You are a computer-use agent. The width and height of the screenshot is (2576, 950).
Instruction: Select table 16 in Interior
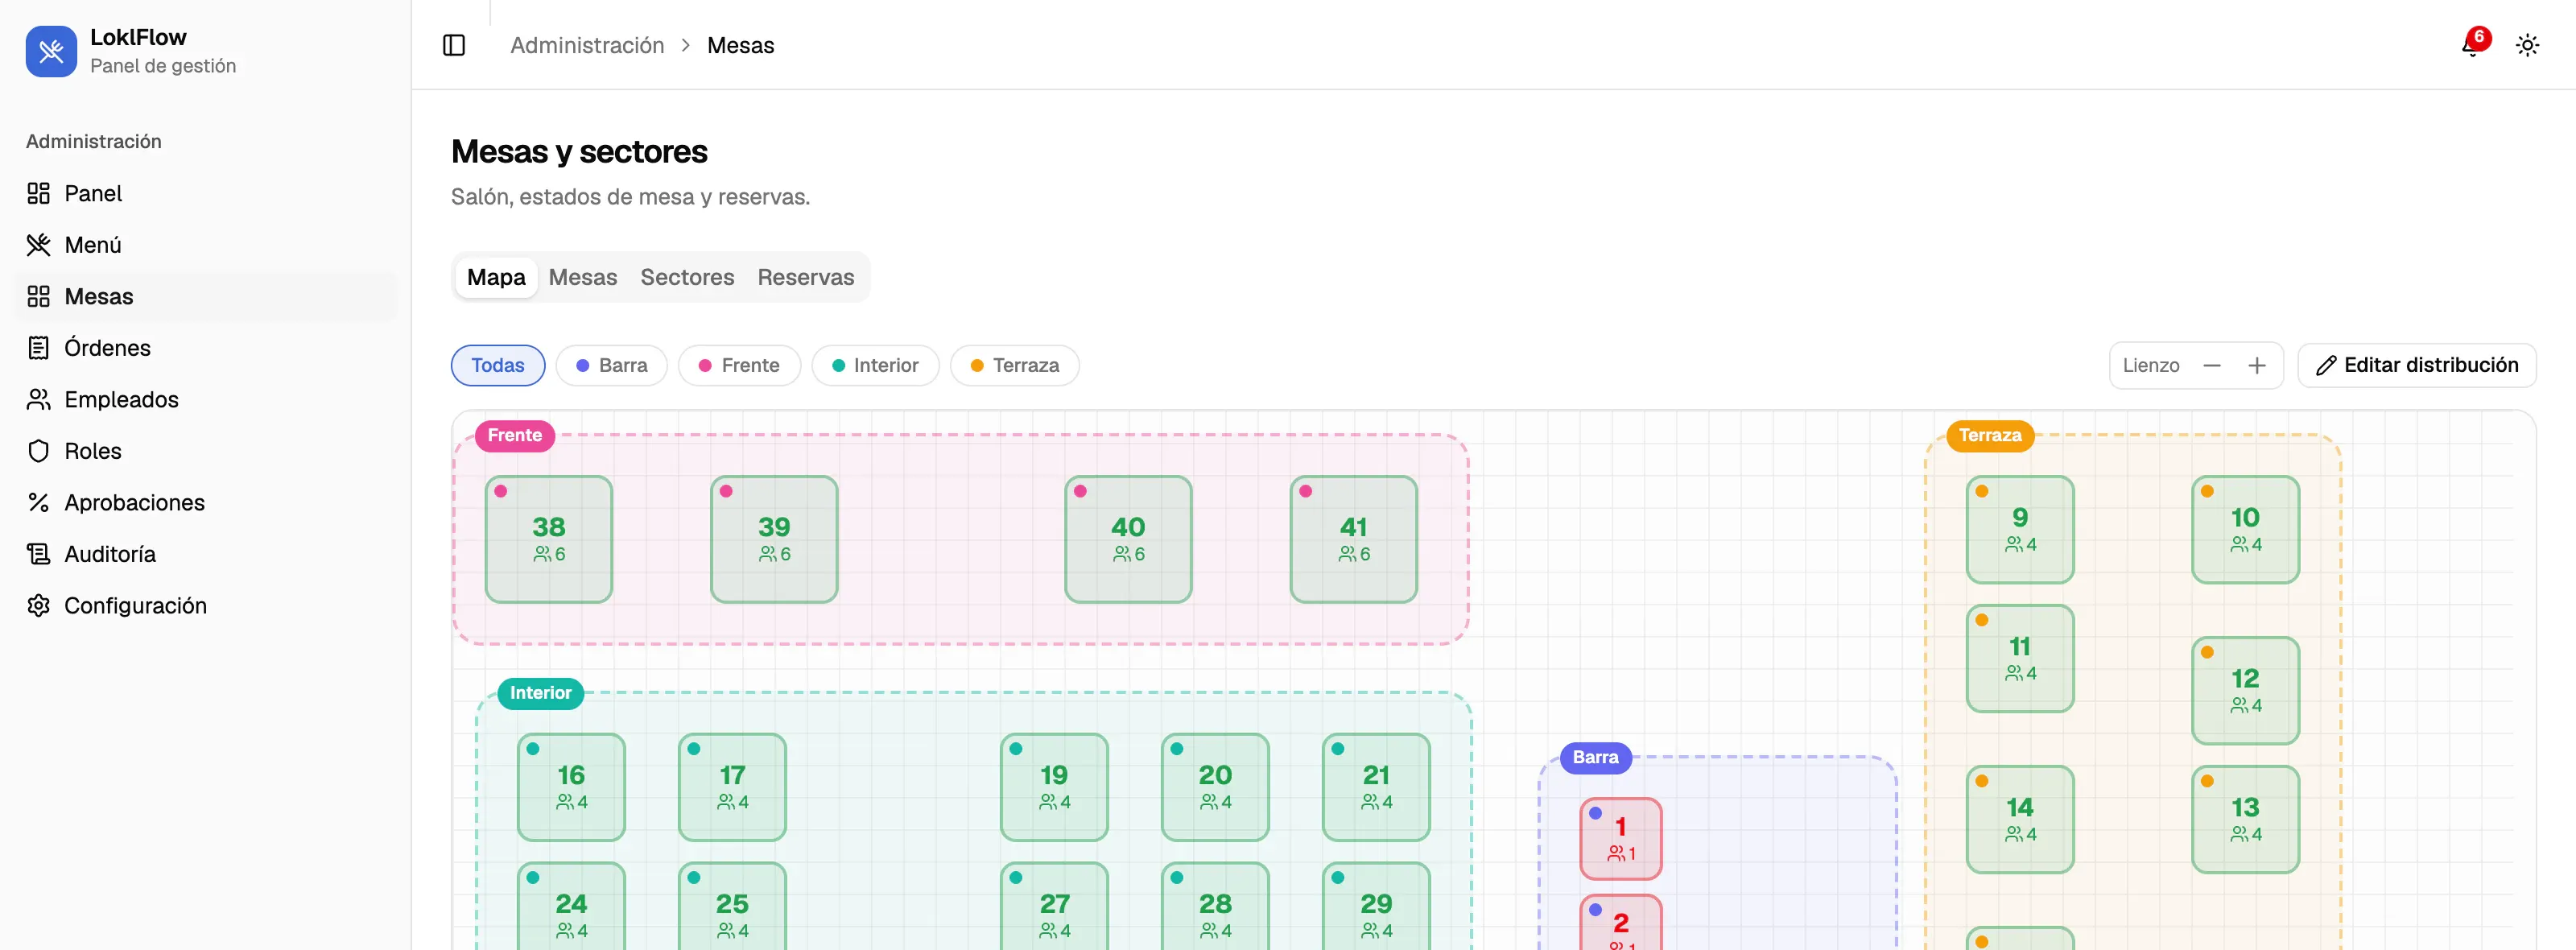[571, 787]
